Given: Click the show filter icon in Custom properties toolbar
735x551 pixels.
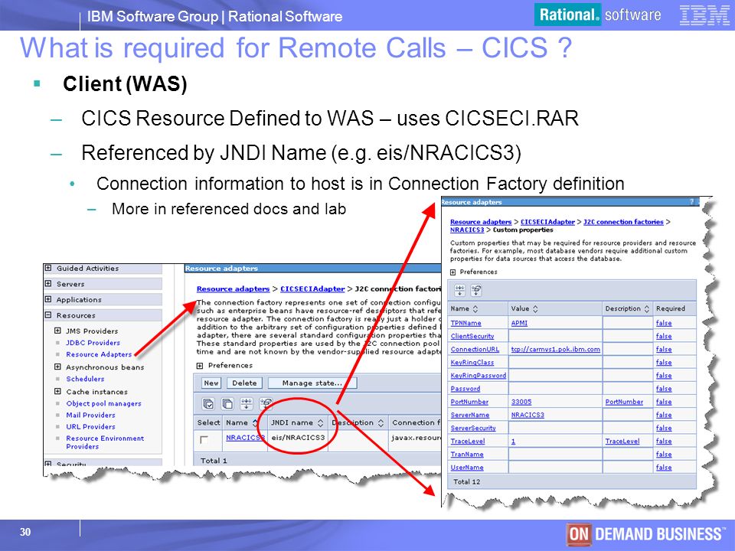Looking at the screenshot, I should [460, 291].
